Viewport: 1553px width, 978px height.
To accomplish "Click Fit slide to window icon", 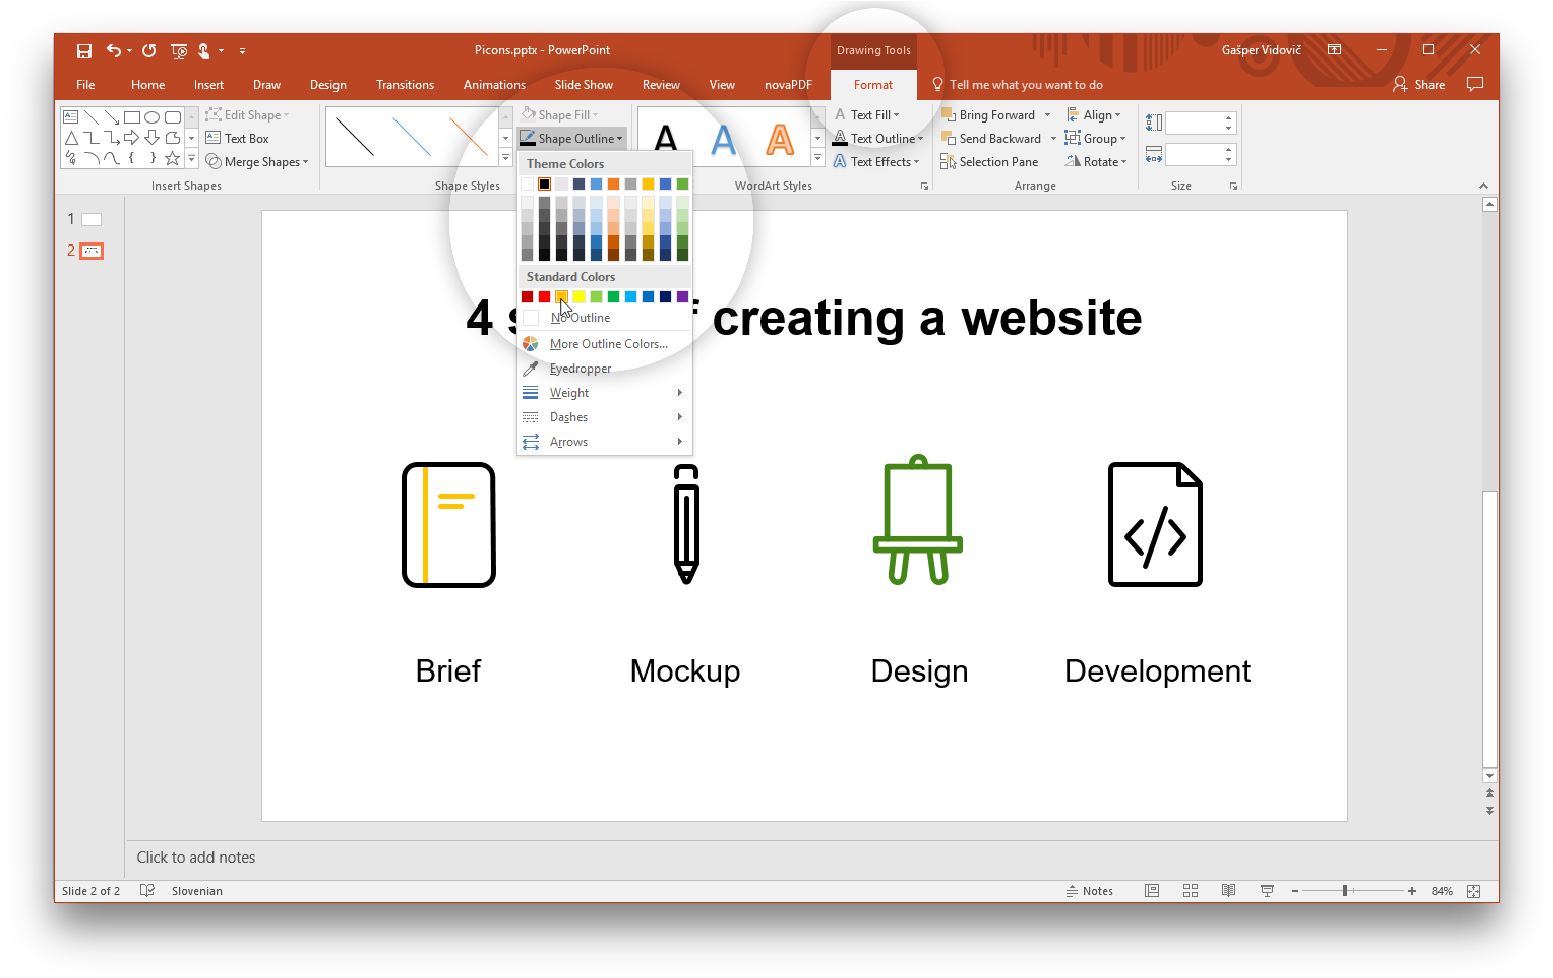I will coord(1474,891).
